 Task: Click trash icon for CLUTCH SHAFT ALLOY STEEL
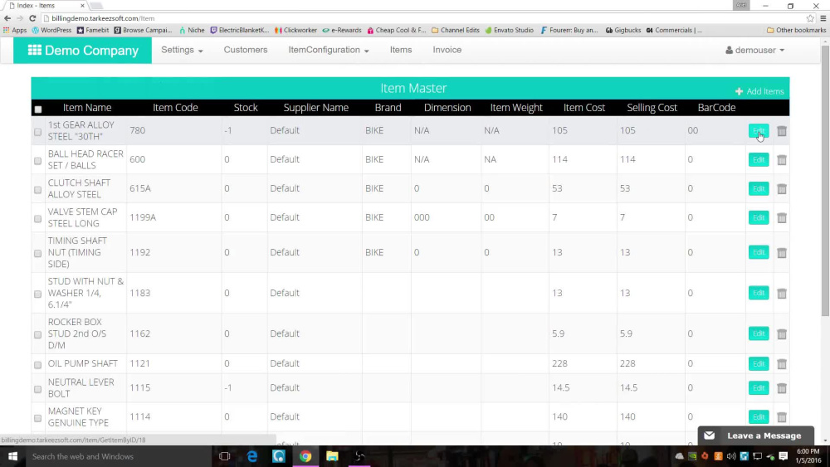click(x=781, y=189)
